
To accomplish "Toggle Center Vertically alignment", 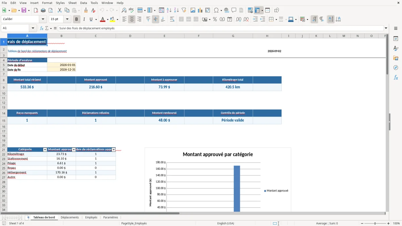I will 155,19.
